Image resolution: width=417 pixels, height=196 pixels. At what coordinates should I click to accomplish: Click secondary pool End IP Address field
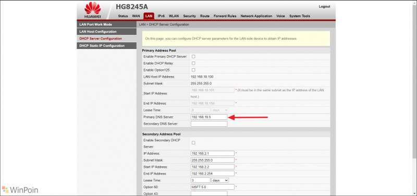213,174
